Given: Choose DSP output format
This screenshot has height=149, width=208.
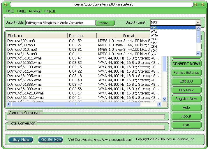Looking at the screenshot, I should (x=173, y=54).
